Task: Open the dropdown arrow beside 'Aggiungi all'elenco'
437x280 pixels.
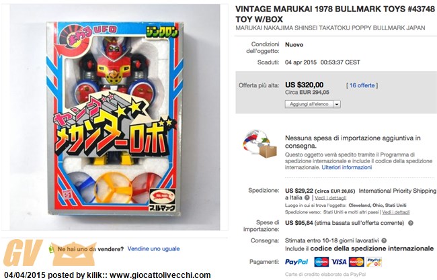Action: (x=337, y=104)
